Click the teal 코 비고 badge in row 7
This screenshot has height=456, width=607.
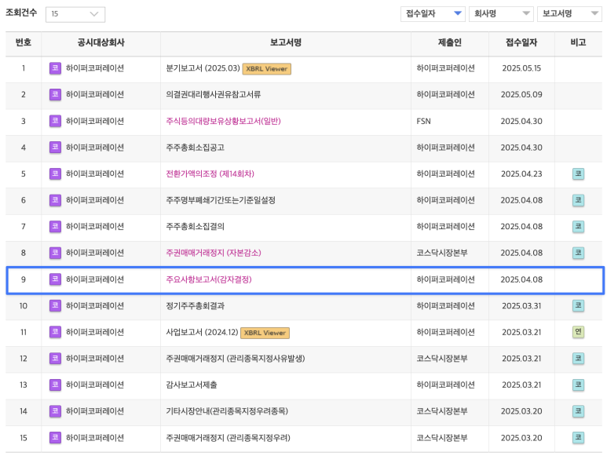pyautogui.click(x=579, y=227)
